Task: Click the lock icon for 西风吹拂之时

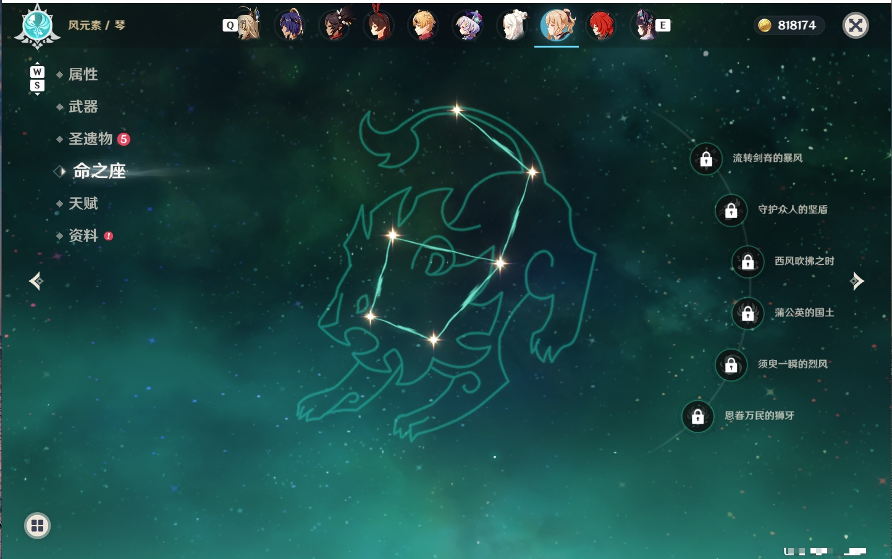Action: click(748, 262)
